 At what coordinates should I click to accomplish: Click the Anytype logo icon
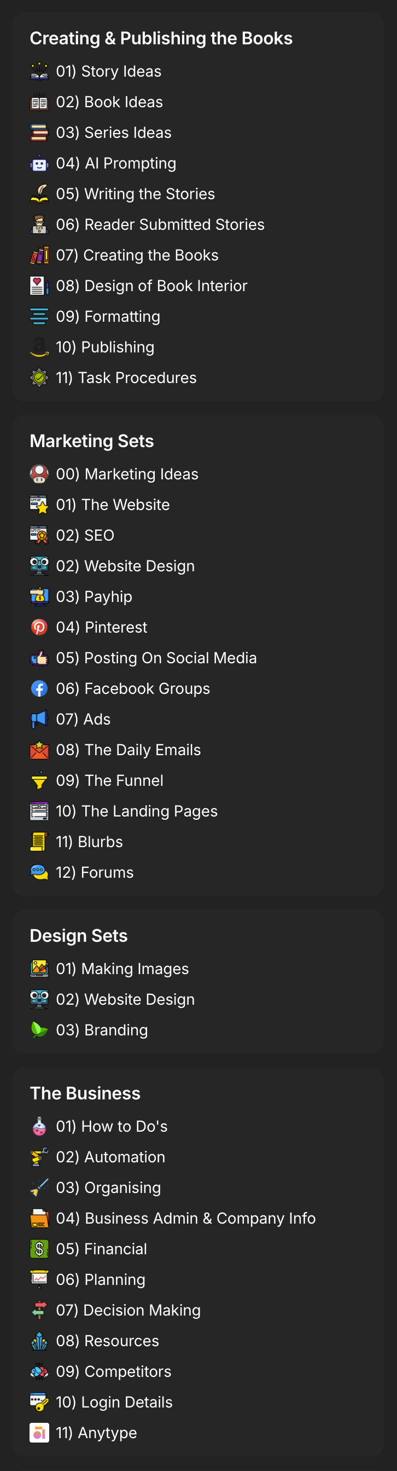coord(39,1433)
